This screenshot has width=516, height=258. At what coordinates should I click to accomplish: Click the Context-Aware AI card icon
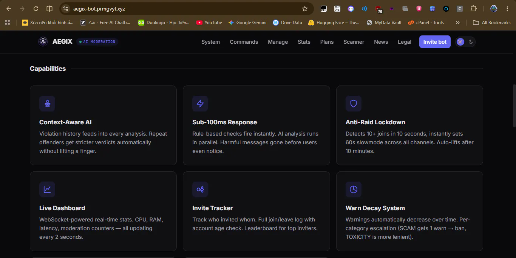(x=47, y=104)
